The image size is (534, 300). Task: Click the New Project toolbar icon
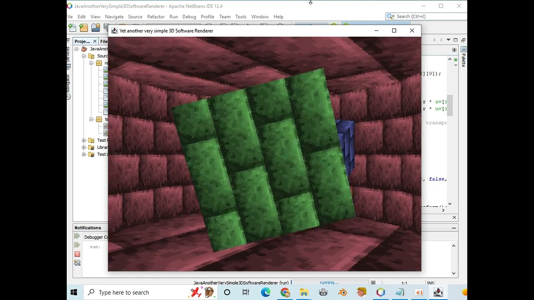point(83,28)
